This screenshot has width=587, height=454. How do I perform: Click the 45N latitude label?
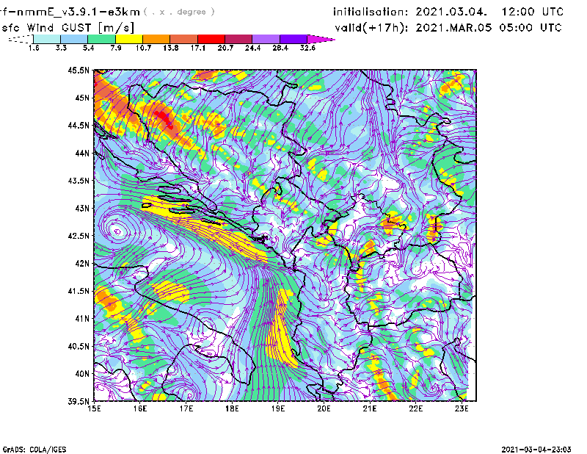(x=82, y=98)
